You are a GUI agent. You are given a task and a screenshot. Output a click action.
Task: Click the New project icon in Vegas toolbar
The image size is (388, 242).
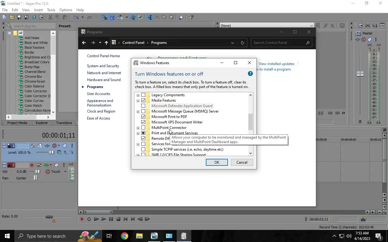click(4, 18)
